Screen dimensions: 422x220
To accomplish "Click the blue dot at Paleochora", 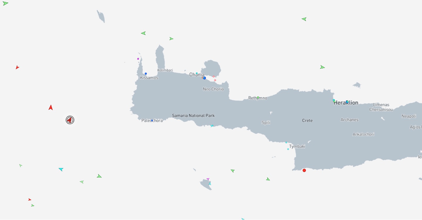I will [x=152, y=121].
